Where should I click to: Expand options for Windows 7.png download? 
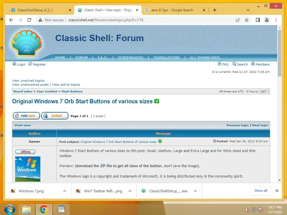pyautogui.click(x=65, y=191)
